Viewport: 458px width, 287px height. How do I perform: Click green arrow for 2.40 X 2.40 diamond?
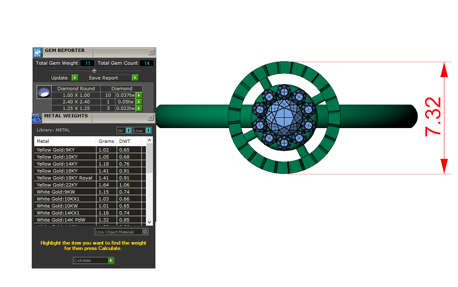pyautogui.click(x=139, y=102)
